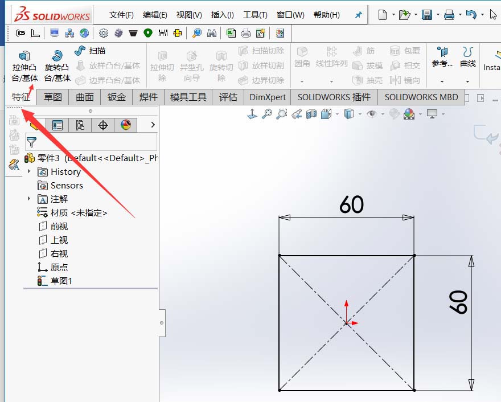The image size is (501, 402).
Task: Open the 插入 (Insert) menu
Action: pyautogui.click(x=222, y=14)
